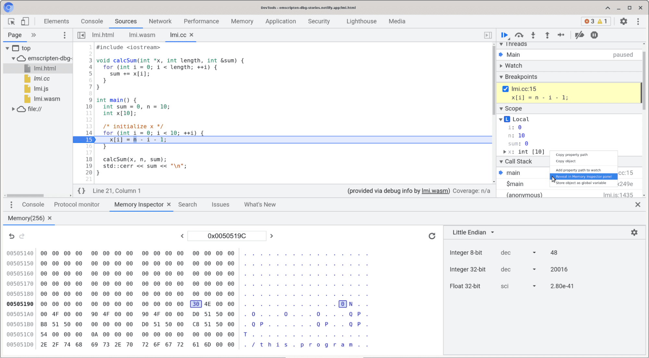Click the Step into next function call icon
The width and height of the screenshot is (649, 358).
point(533,35)
